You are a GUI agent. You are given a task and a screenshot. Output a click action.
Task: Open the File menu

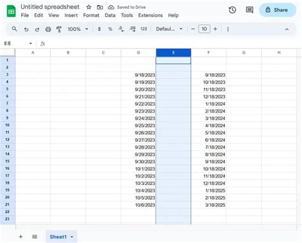pyautogui.click(x=25, y=15)
